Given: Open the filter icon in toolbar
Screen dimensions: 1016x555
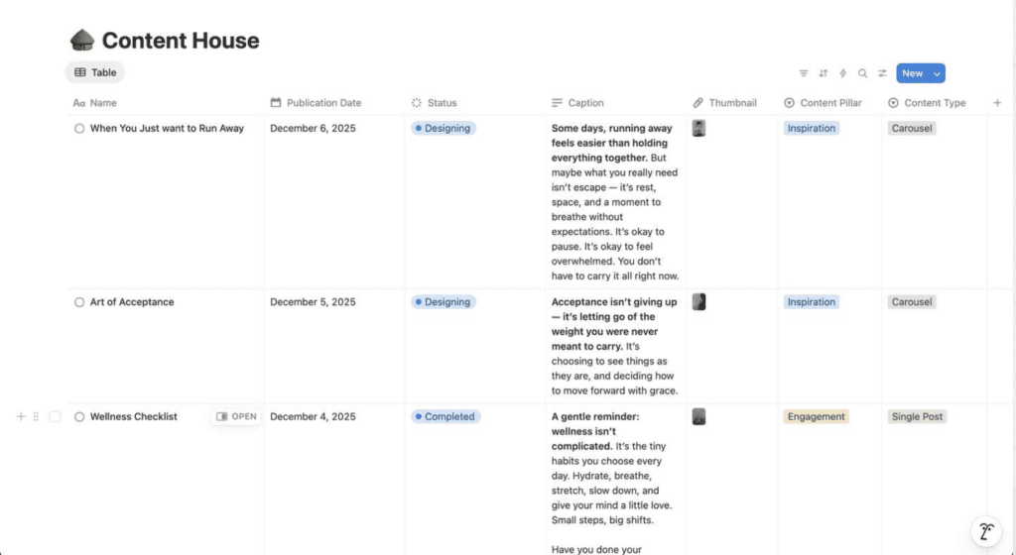Looking at the screenshot, I should (x=804, y=73).
